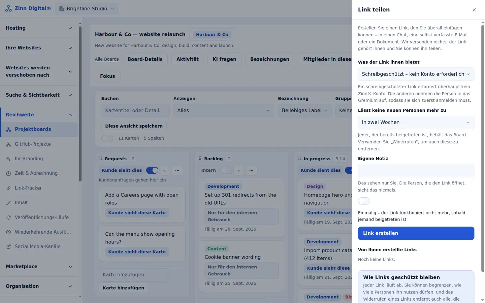The image size is (485, 303).
Task: Open the Board-Details tab
Action: (x=145, y=59)
